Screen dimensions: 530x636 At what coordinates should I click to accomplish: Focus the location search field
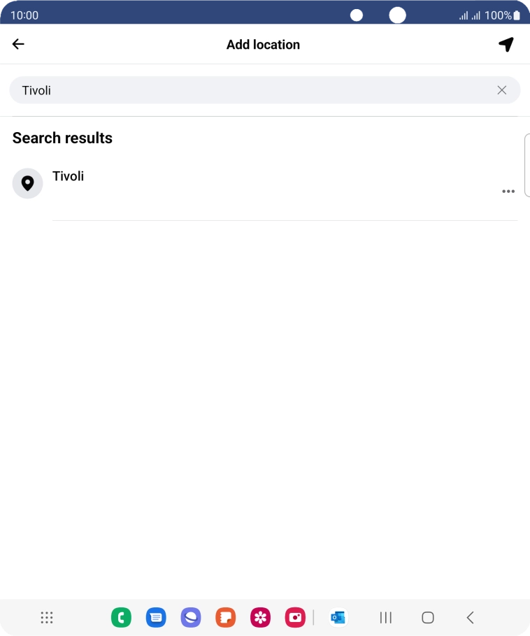click(252, 90)
